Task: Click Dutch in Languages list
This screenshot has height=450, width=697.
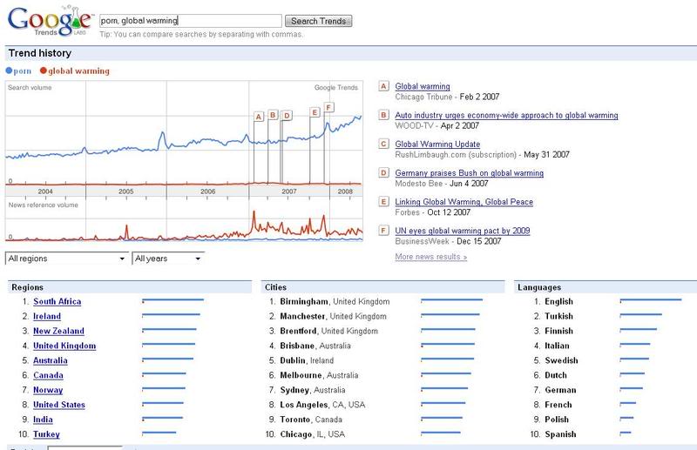Action: 556,375
